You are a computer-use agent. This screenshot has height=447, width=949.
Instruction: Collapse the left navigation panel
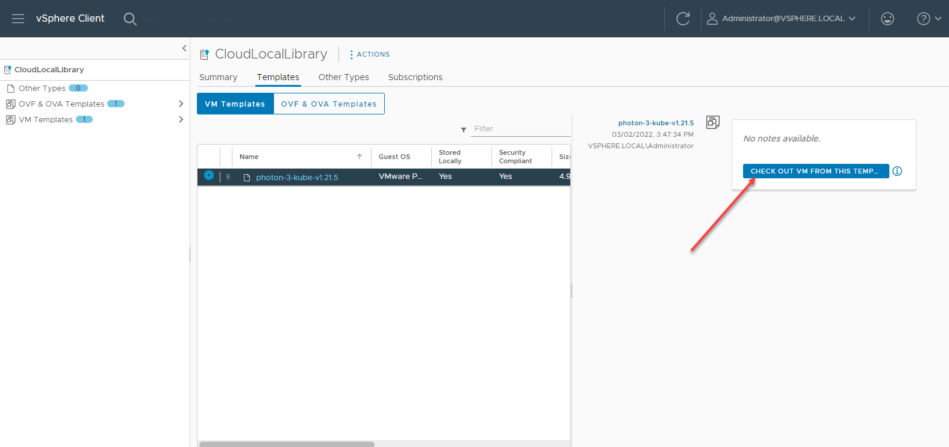coord(184,48)
